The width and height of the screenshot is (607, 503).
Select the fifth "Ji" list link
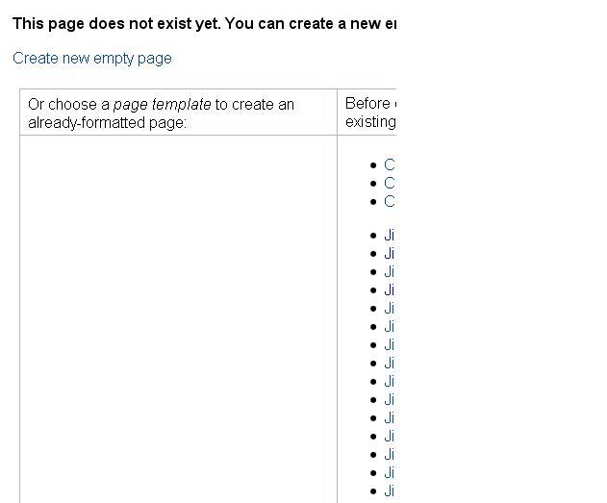coord(390,309)
